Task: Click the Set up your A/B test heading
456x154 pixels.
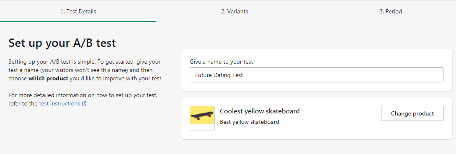Action: [x=62, y=43]
